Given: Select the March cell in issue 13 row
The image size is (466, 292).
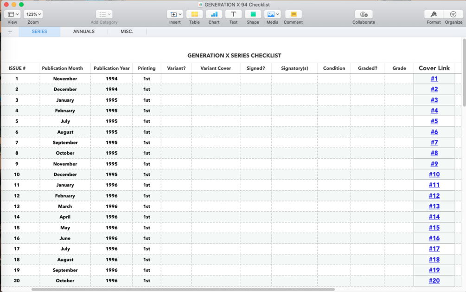Looking at the screenshot, I should click(x=65, y=206).
